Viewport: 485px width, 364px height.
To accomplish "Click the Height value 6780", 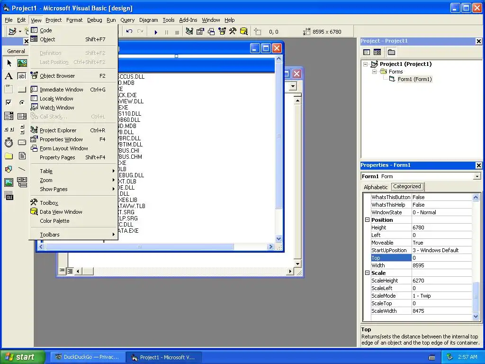I will click(x=442, y=227).
